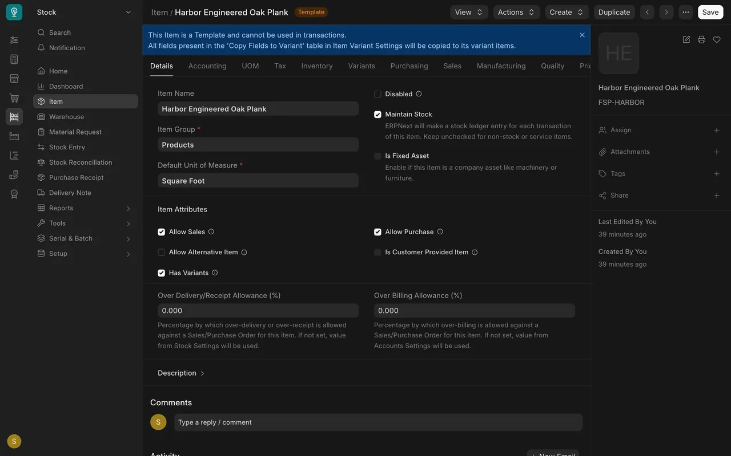Uncheck the Has Variants checkbox
The image size is (731, 456).
(161, 273)
